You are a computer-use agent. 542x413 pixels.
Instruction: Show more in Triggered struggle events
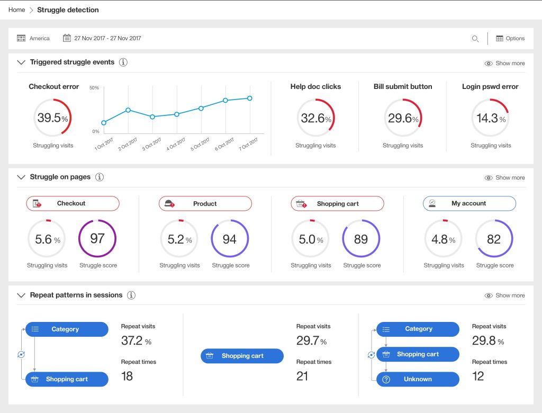point(505,63)
